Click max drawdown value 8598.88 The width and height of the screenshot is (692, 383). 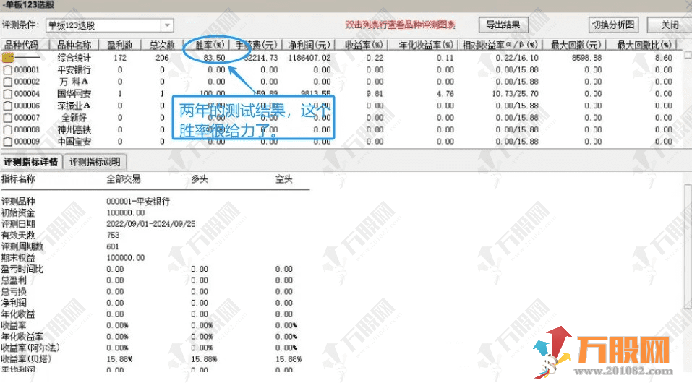[586, 58]
